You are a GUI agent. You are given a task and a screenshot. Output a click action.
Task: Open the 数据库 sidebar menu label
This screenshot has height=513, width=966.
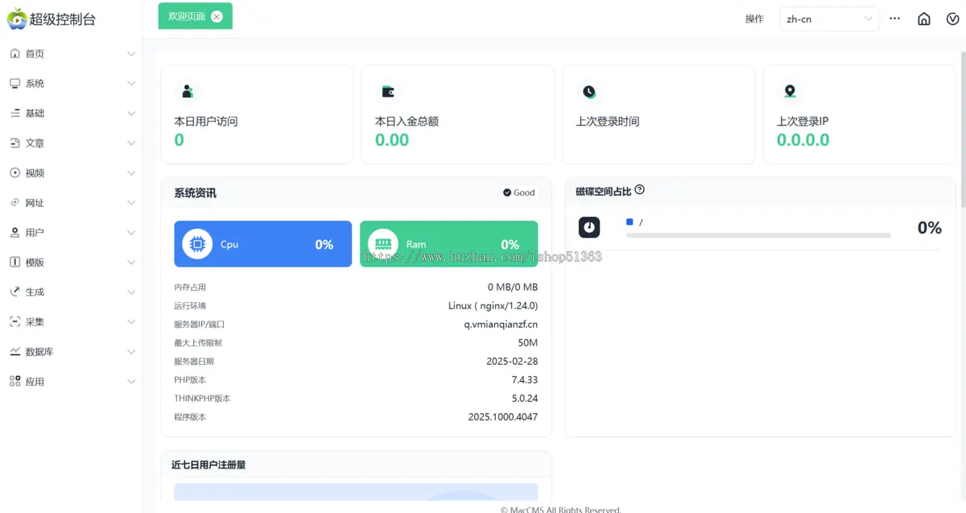point(39,352)
